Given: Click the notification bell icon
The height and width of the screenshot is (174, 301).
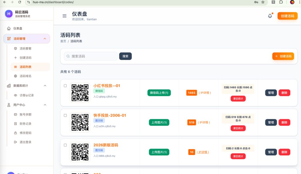Looking at the screenshot, I should [270, 16].
